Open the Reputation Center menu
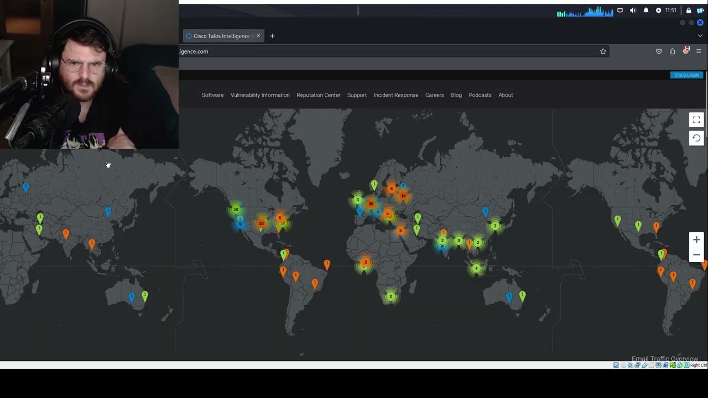 (x=319, y=95)
